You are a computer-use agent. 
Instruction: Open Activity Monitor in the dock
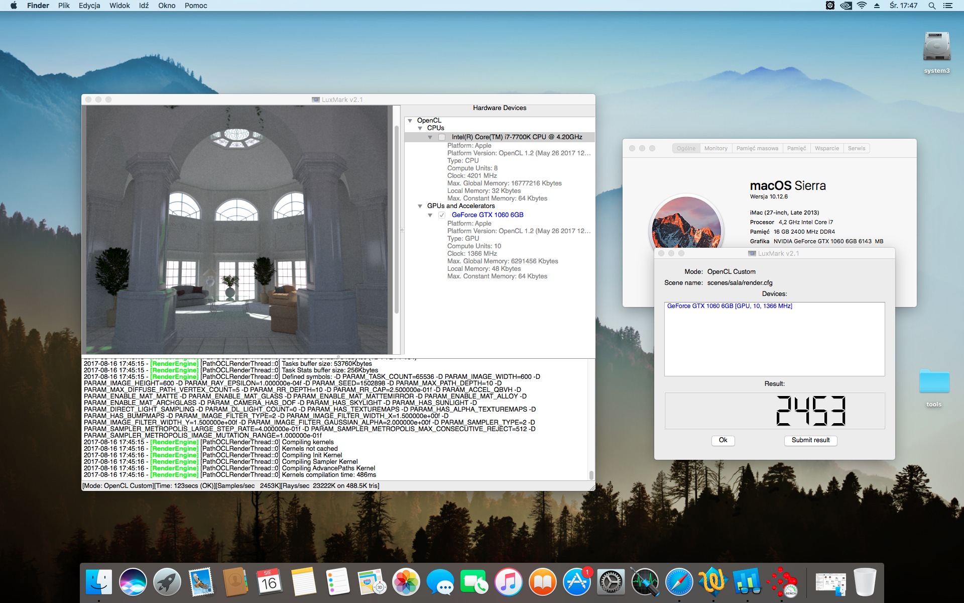(x=645, y=582)
